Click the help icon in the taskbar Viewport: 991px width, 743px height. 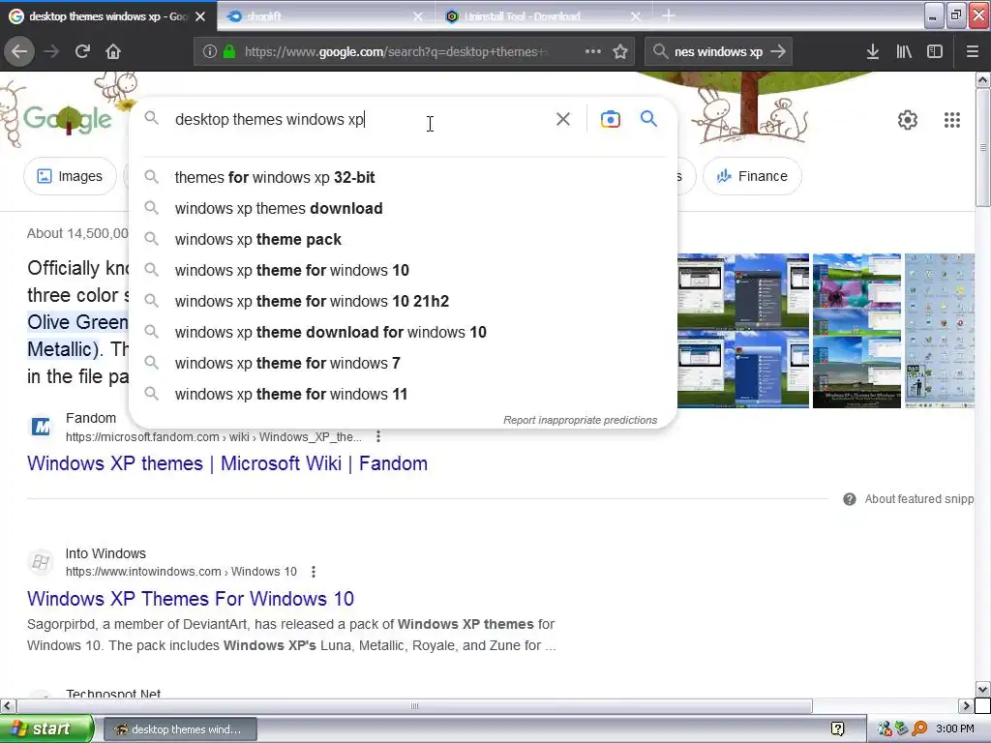[838, 729]
